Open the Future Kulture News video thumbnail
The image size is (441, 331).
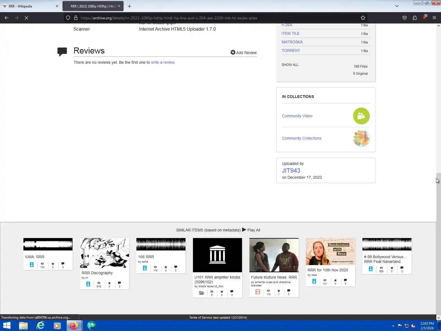click(x=274, y=255)
